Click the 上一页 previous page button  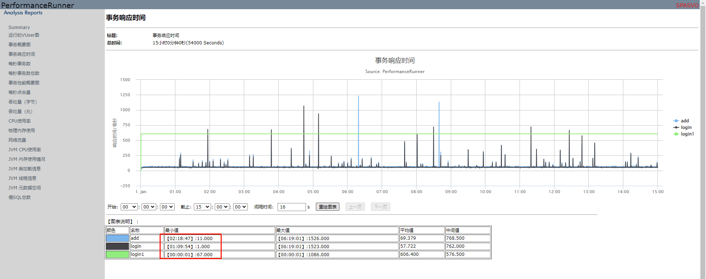355,207
